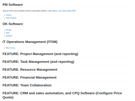
Task: Click the PM Software heading
Action: pos(13,5)
